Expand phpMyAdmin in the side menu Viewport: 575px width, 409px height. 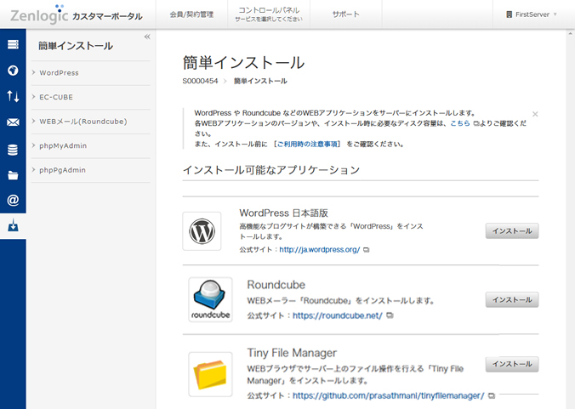pos(63,145)
